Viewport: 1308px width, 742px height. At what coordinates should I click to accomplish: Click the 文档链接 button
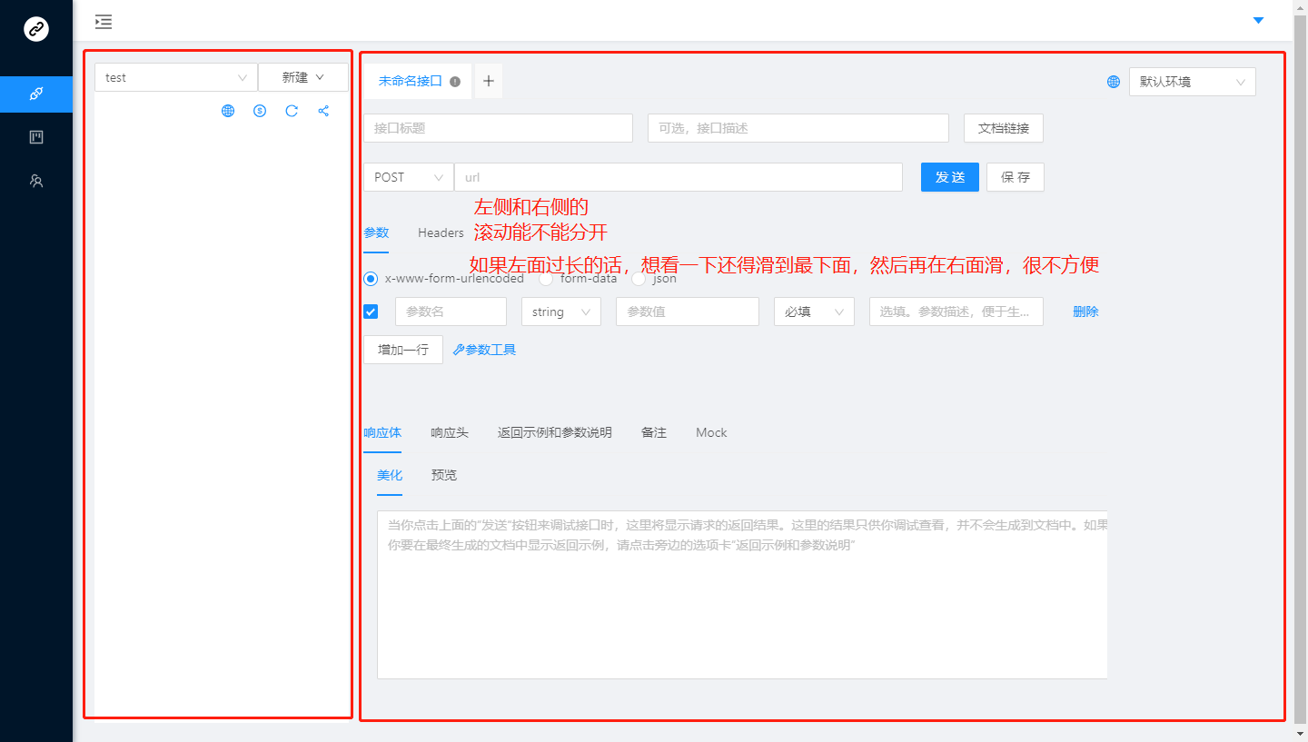click(x=1004, y=128)
